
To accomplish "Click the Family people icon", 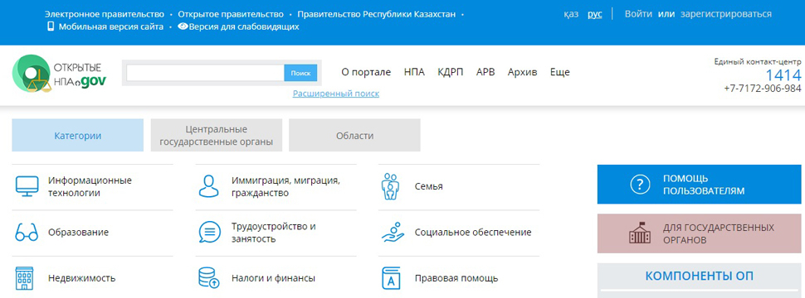I will [391, 186].
